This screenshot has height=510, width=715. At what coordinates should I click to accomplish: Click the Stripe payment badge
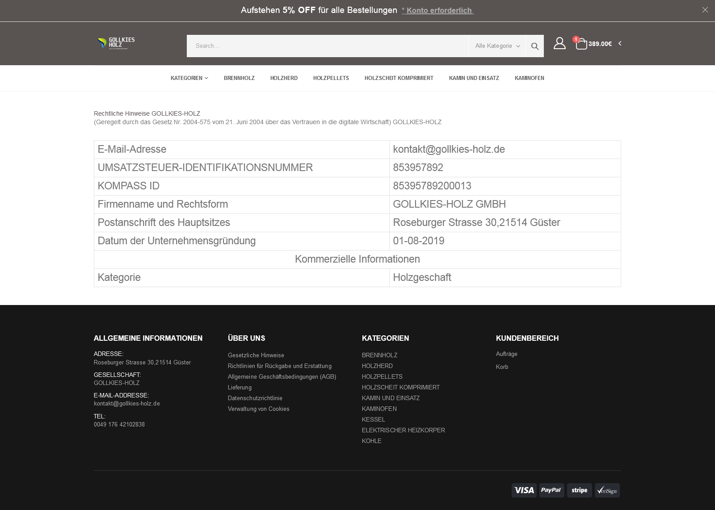(580, 490)
